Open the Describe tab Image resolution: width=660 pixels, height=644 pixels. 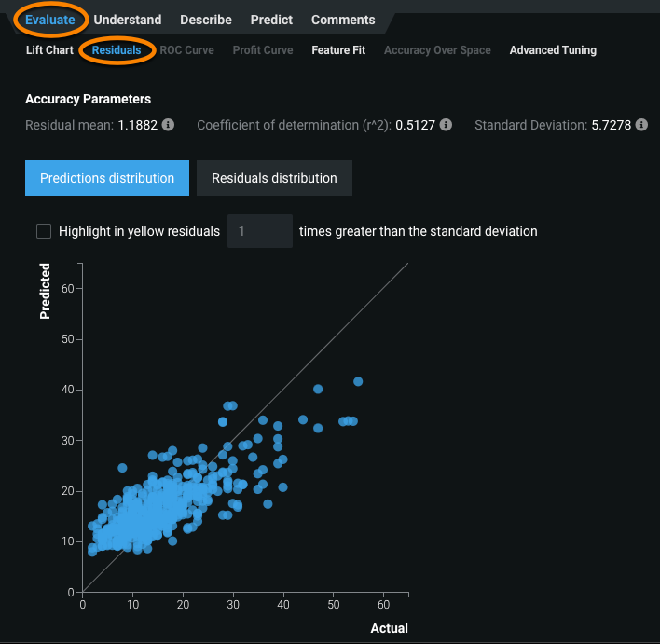(x=206, y=20)
